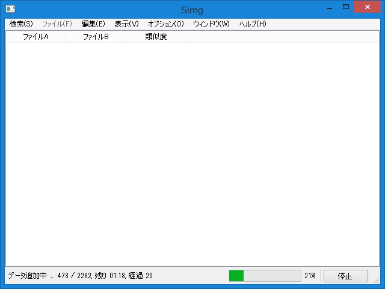The height and width of the screenshot is (289, 385).
Task: Click the green progress bar
Action: point(265,276)
